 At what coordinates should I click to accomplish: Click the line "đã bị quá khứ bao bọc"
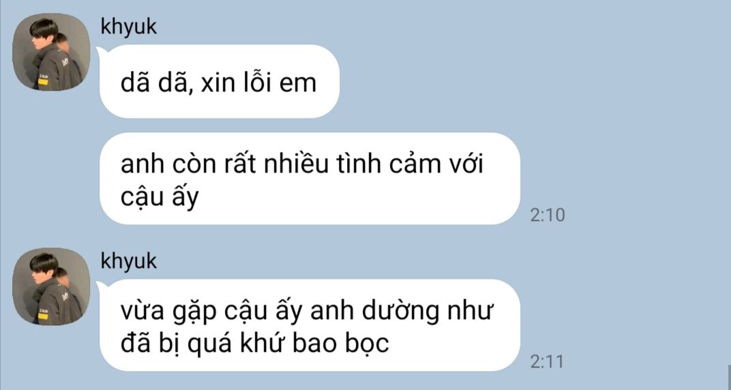255,344
